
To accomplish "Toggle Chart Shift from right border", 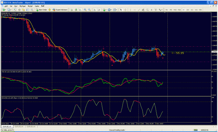I will pos(99,10).
